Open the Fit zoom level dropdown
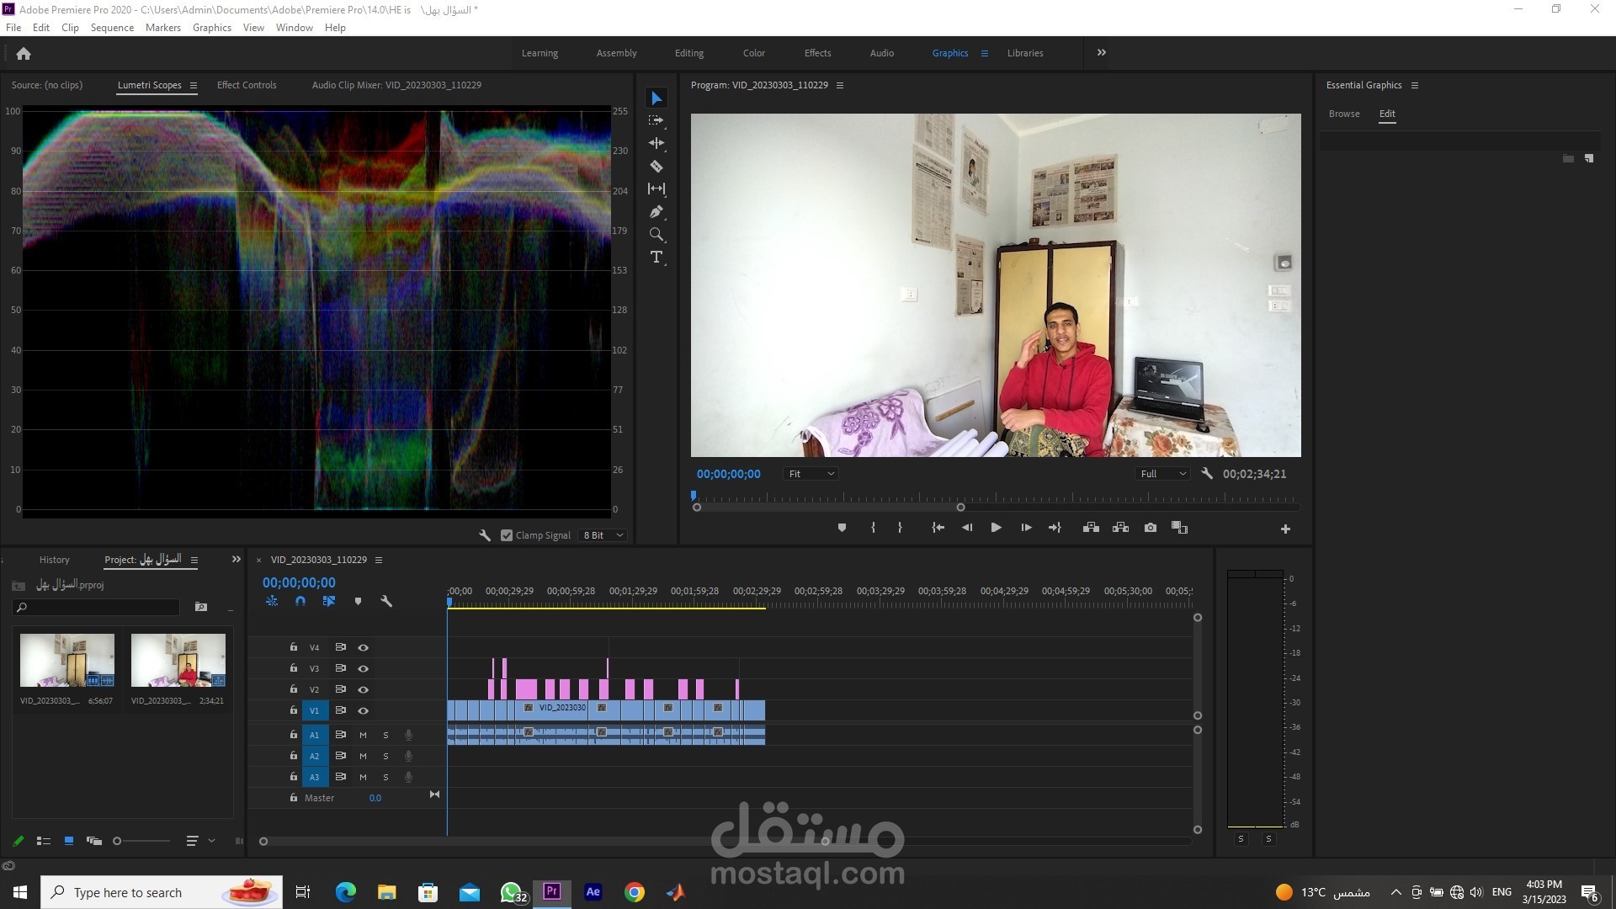Viewport: 1616px width, 909px height. coord(811,474)
